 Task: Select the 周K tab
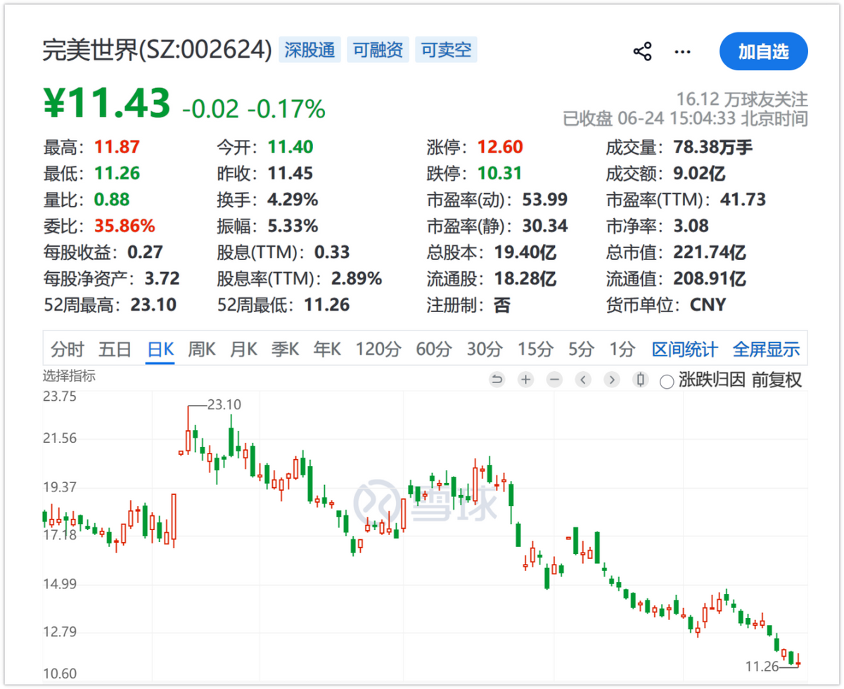(x=201, y=349)
